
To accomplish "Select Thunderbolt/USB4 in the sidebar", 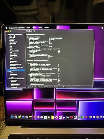I will [x=15, y=51].
